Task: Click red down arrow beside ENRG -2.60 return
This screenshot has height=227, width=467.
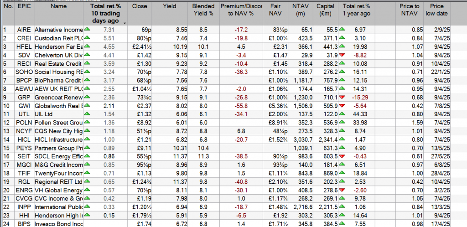Action: pyautogui.click(x=342, y=190)
